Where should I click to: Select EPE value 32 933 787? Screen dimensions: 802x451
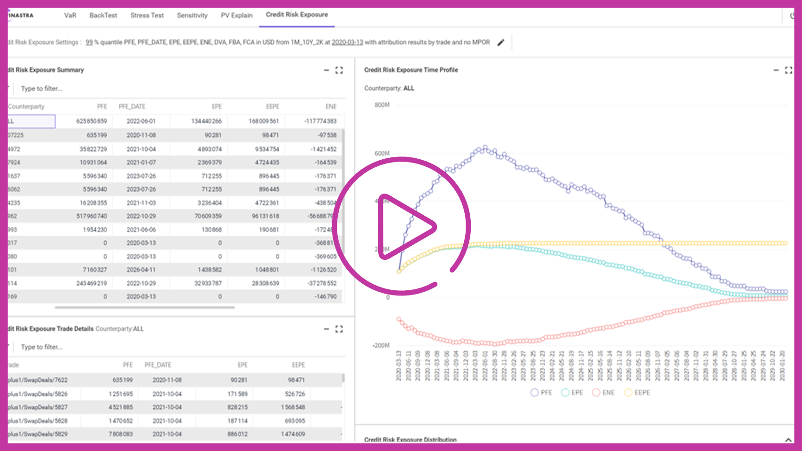[x=208, y=283]
